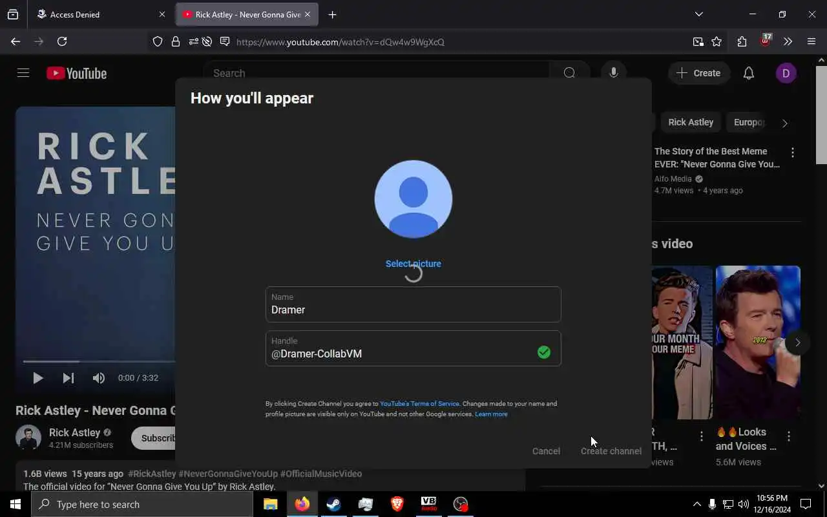This screenshot has height=517, width=827.
Task: Open Steam from the taskbar
Action: [334, 504]
